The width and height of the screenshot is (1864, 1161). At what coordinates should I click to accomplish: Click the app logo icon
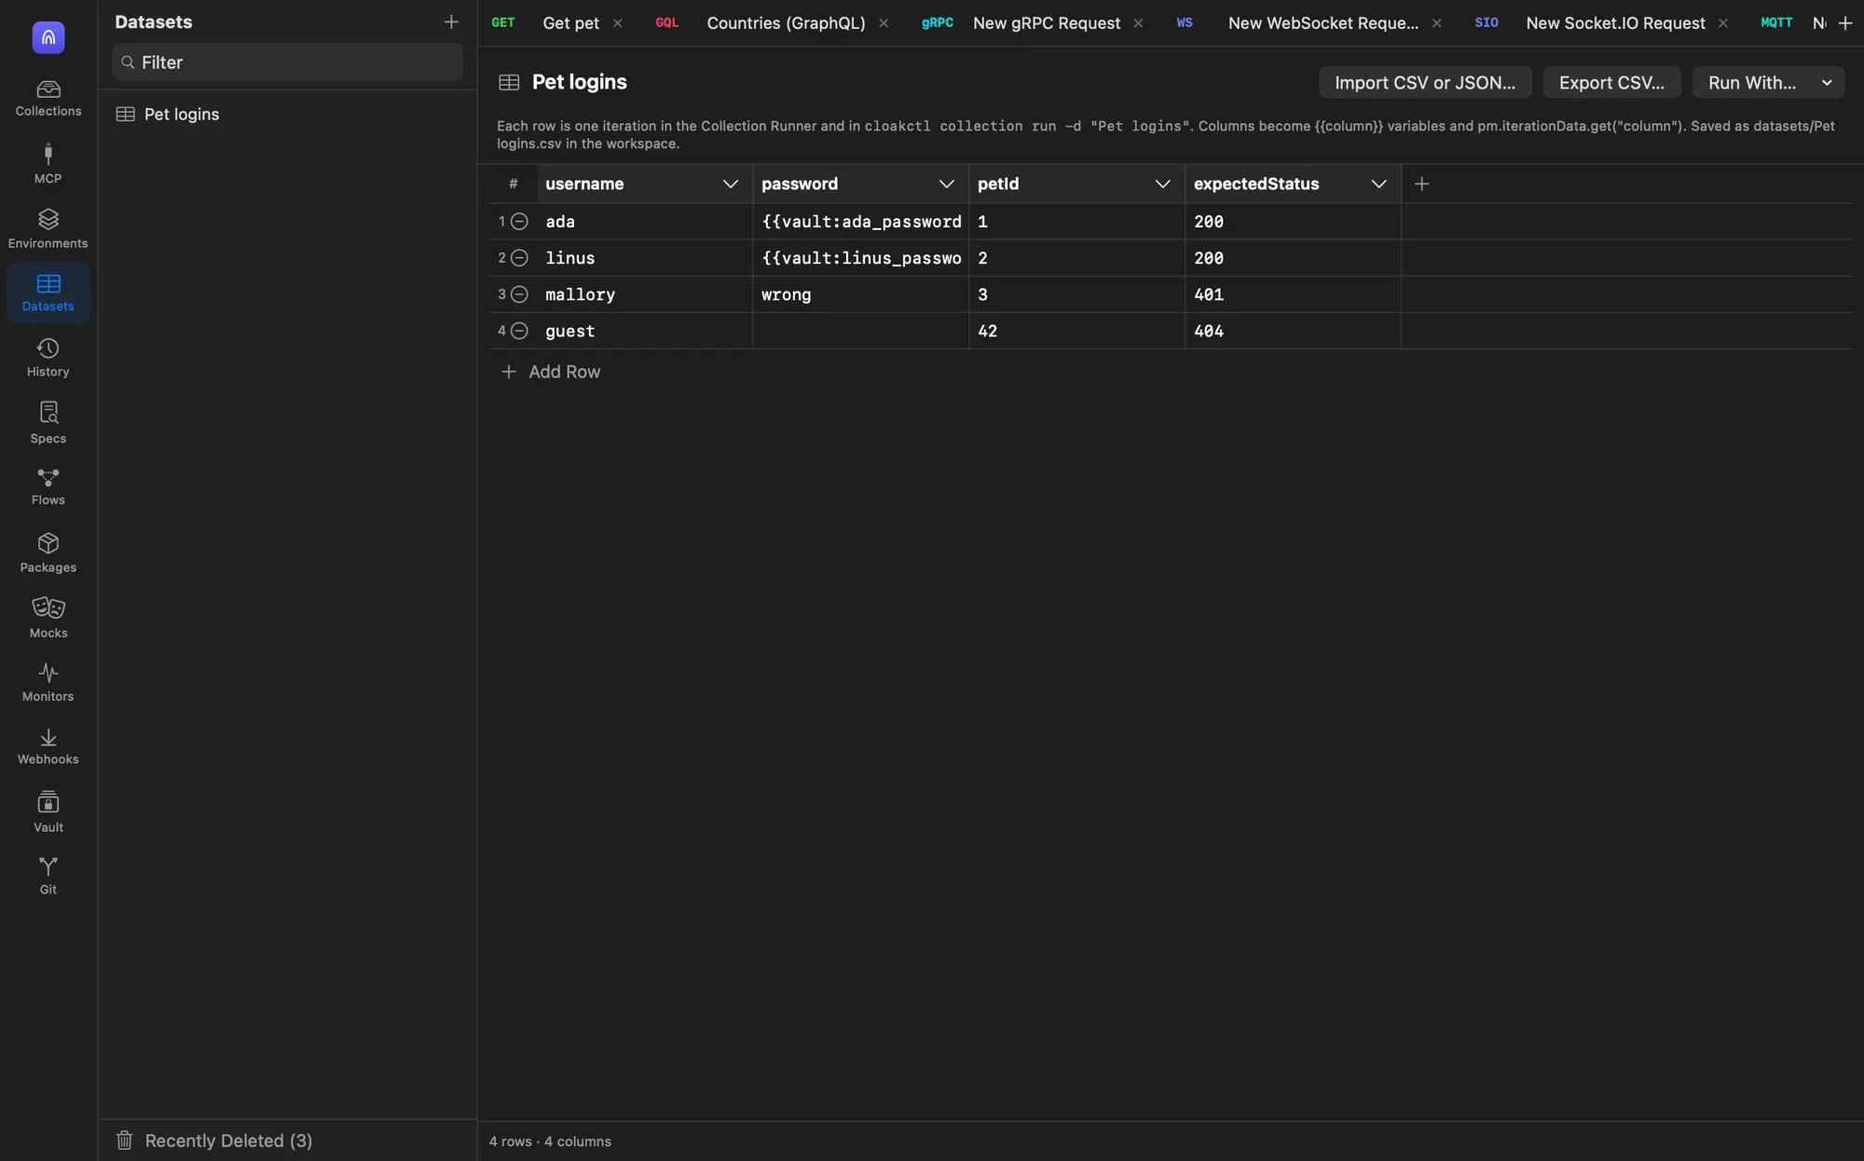click(48, 37)
